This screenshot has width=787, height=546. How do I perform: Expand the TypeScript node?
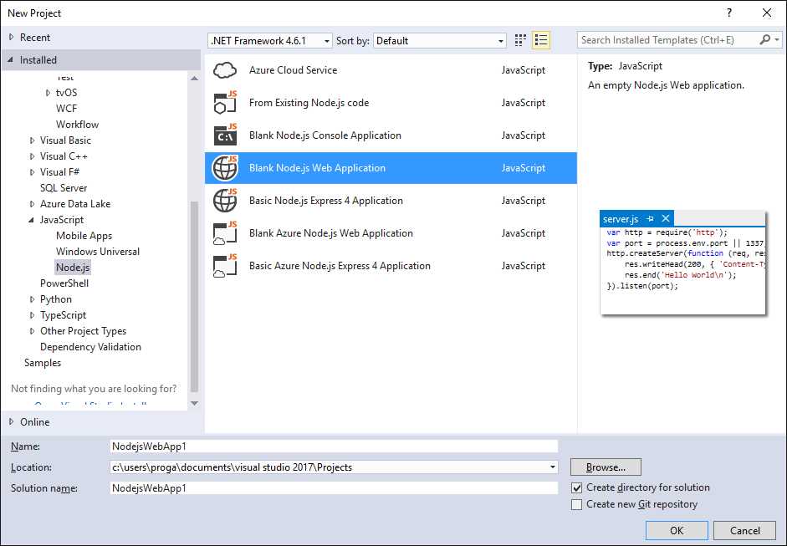32,316
